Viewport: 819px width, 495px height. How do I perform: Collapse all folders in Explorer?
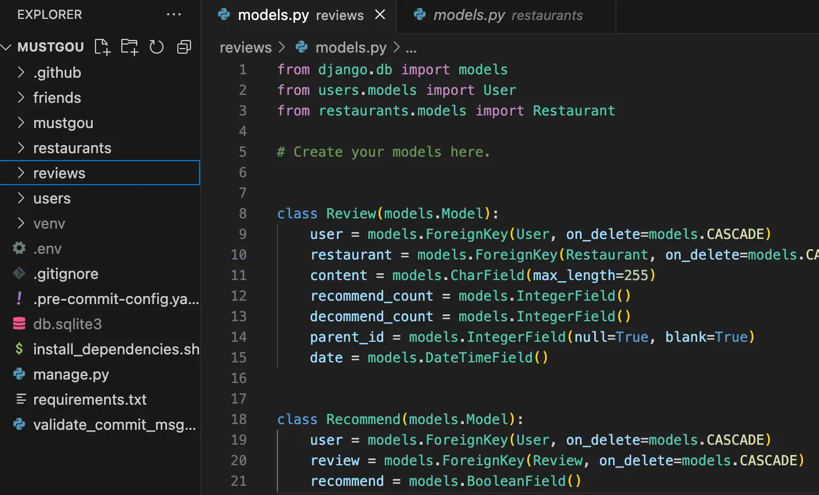coord(184,47)
